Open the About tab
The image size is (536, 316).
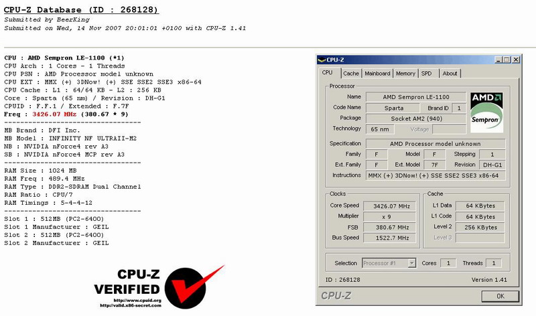(450, 74)
